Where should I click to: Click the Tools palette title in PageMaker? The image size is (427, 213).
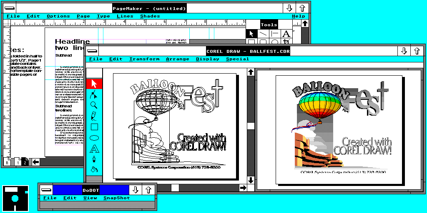pos(269,25)
